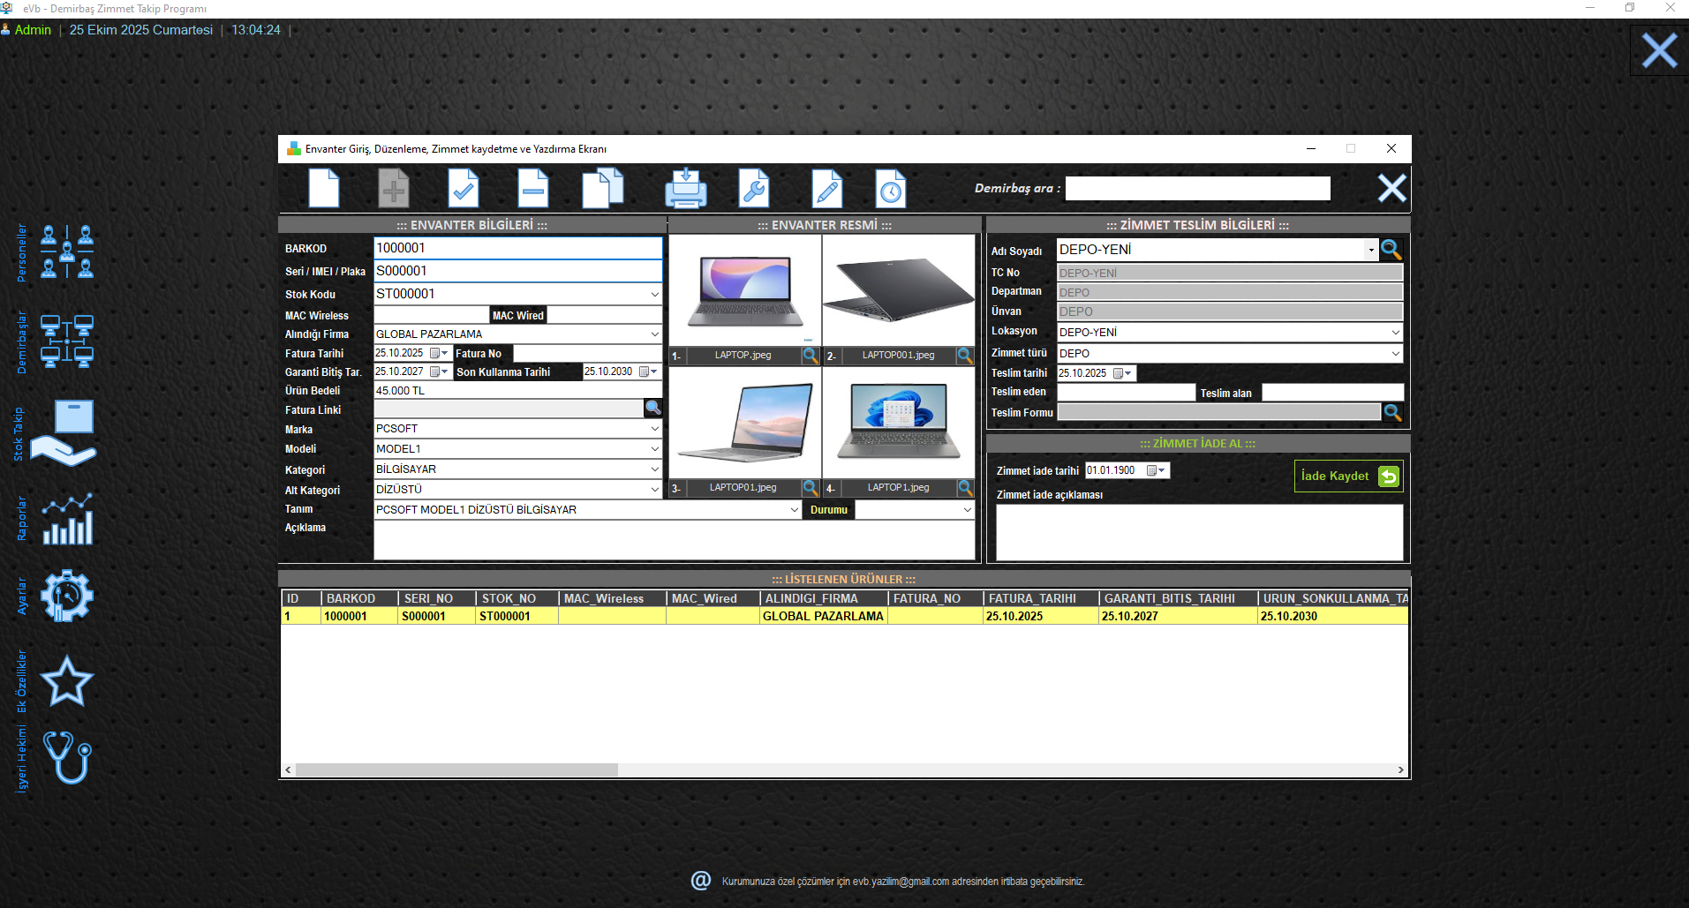Viewport: 1689px width, 908px height.
Task: Click the İade Kaydet button
Action: [1347, 477]
